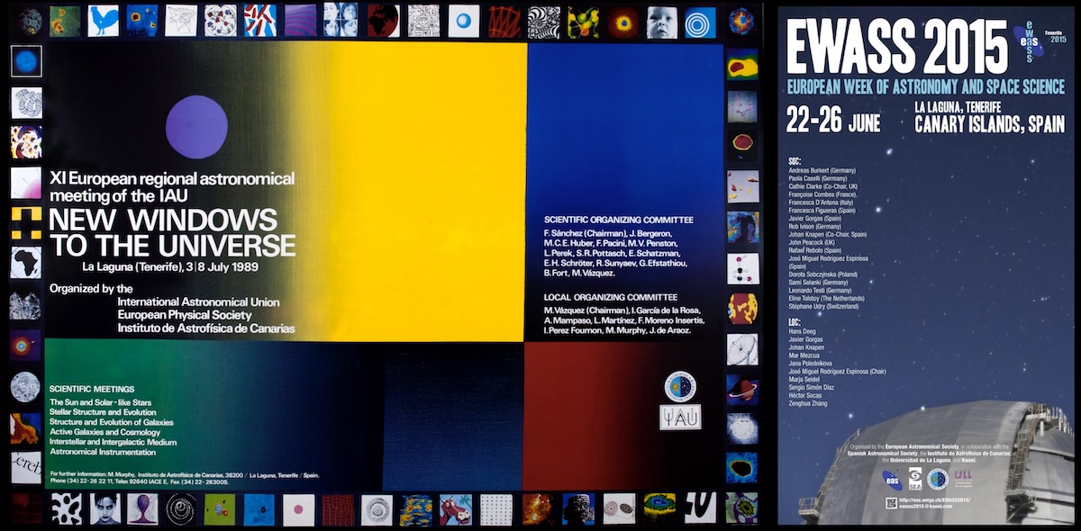Viewport: 1081px width, 531px height.
Task: Select the SEA logo on EWASS poster
Action: pyautogui.click(x=915, y=479)
